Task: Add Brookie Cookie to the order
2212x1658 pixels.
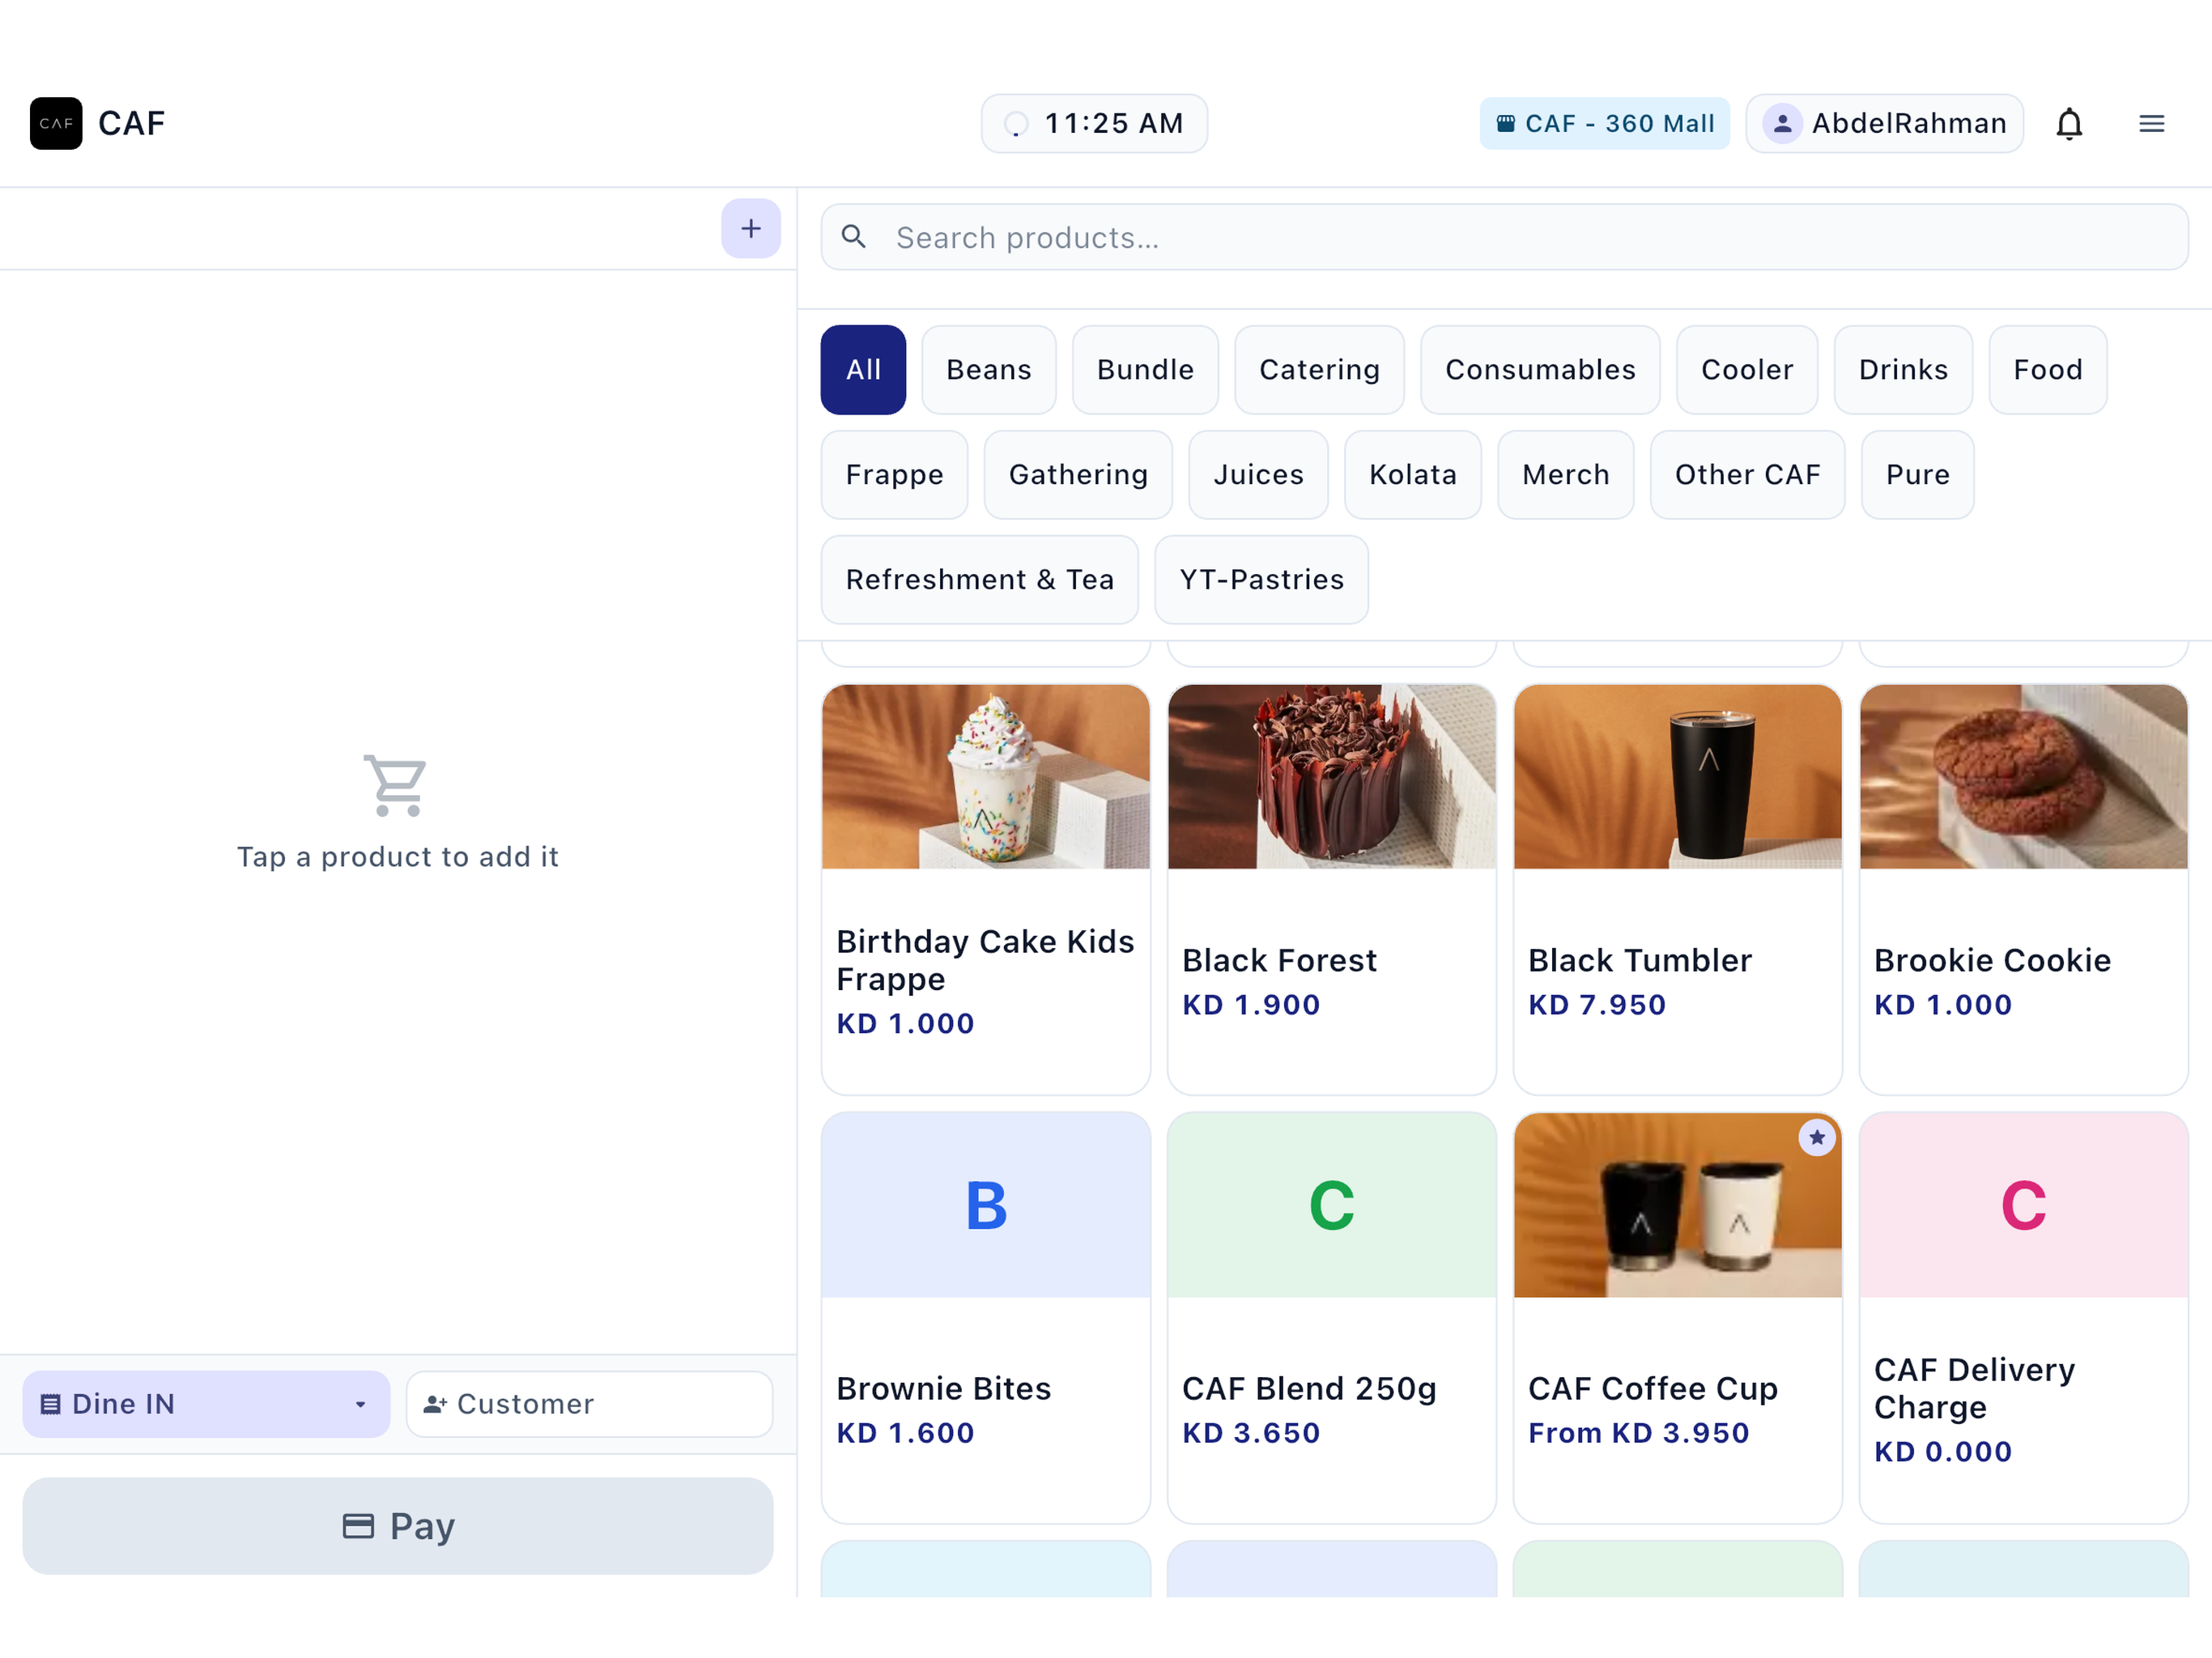Action: (x=2023, y=889)
